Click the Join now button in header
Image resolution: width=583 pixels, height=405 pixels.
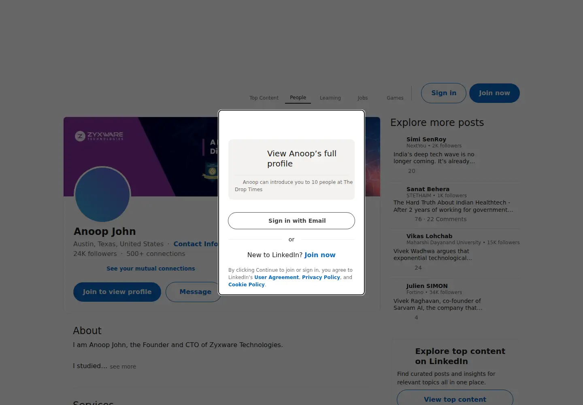[494, 93]
